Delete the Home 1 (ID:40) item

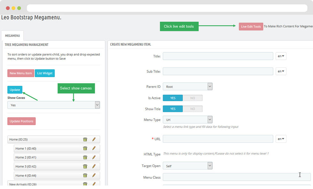pos(85,148)
